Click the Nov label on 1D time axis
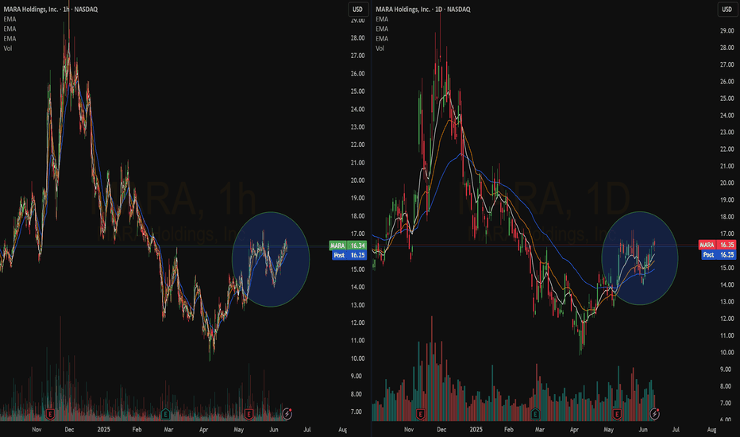The height and width of the screenshot is (437, 740). pos(409,429)
